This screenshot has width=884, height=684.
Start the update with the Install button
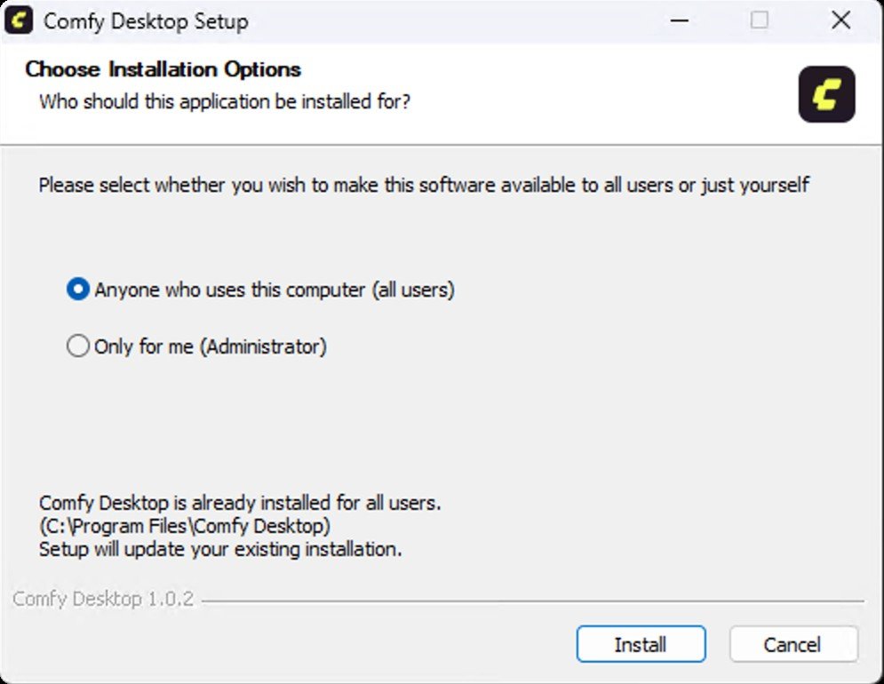(641, 644)
